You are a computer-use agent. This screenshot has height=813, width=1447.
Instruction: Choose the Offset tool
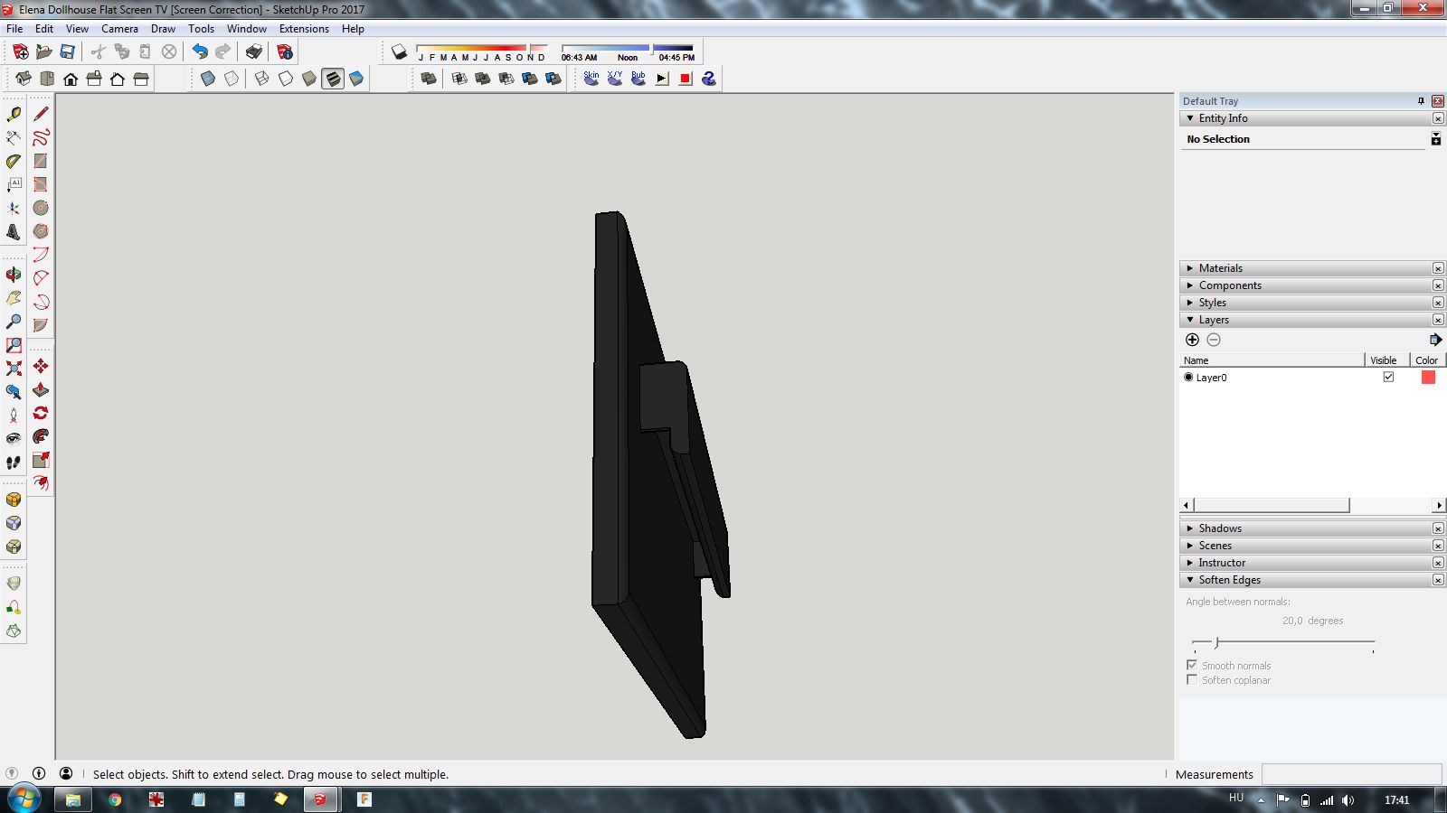(41, 483)
